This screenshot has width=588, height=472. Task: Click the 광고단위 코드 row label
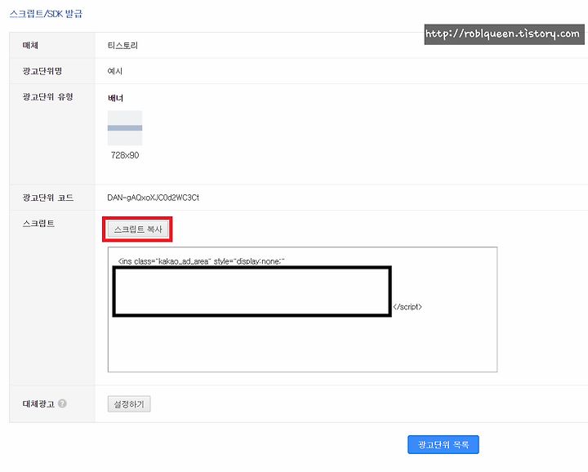pos(48,198)
